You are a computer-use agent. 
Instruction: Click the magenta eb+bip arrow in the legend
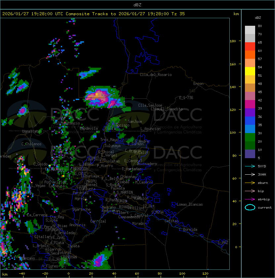tap(250, 199)
